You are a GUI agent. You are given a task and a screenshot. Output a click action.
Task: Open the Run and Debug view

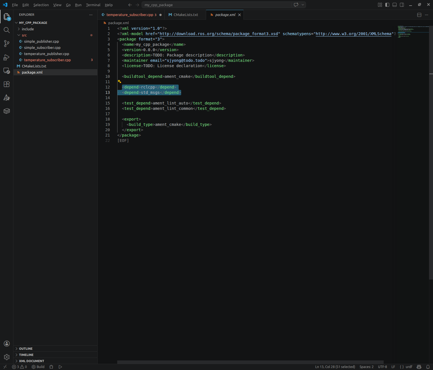[x=7, y=57]
